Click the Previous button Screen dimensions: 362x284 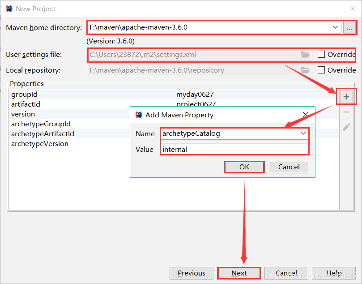pyautogui.click(x=192, y=273)
